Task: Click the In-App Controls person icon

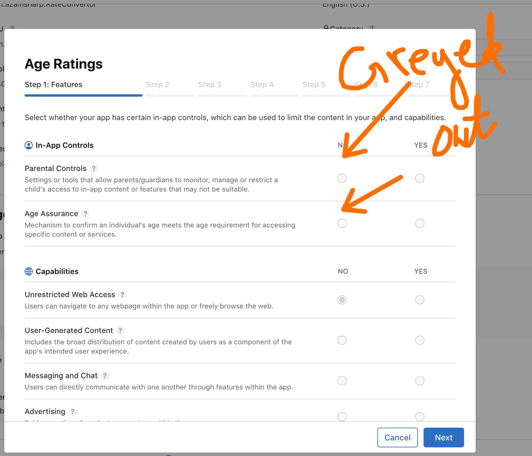Action: click(x=29, y=145)
